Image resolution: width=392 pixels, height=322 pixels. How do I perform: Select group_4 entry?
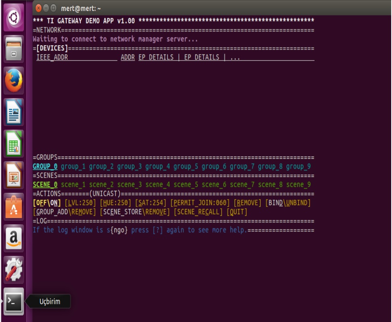pyautogui.click(x=158, y=166)
